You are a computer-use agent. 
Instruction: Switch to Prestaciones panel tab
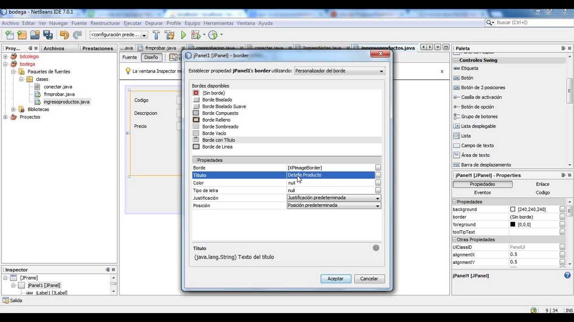point(97,48)
